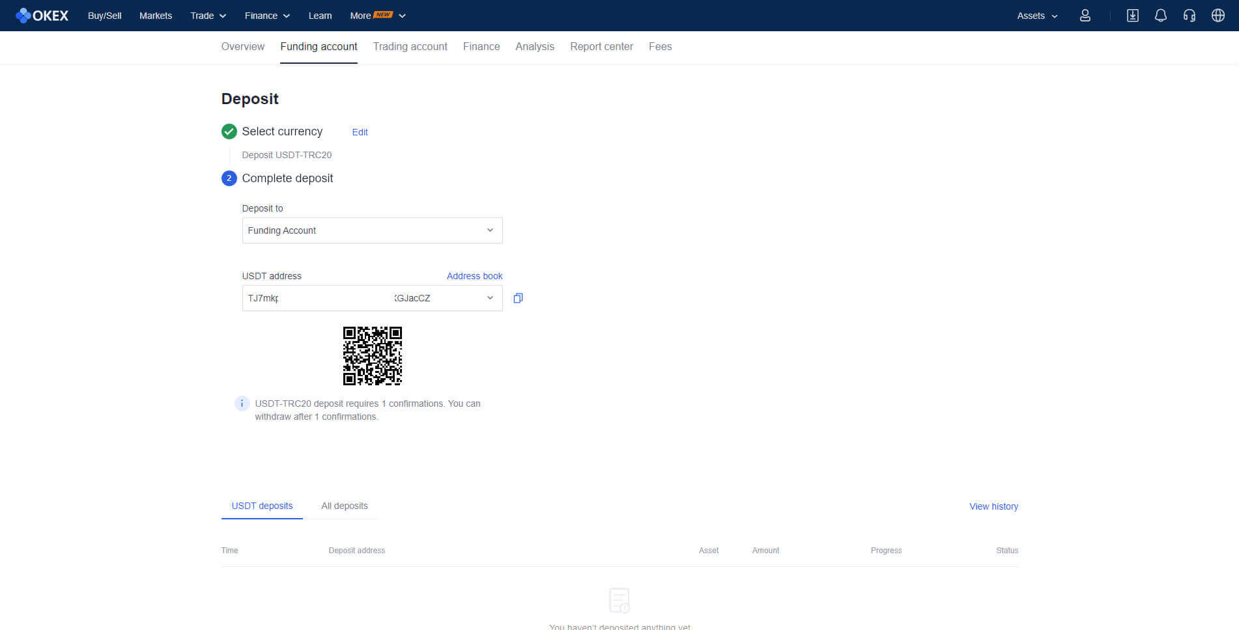Screen dimensions: 1239x630
Task: Switch to the Trading account tab
Action: coord(410,47)
